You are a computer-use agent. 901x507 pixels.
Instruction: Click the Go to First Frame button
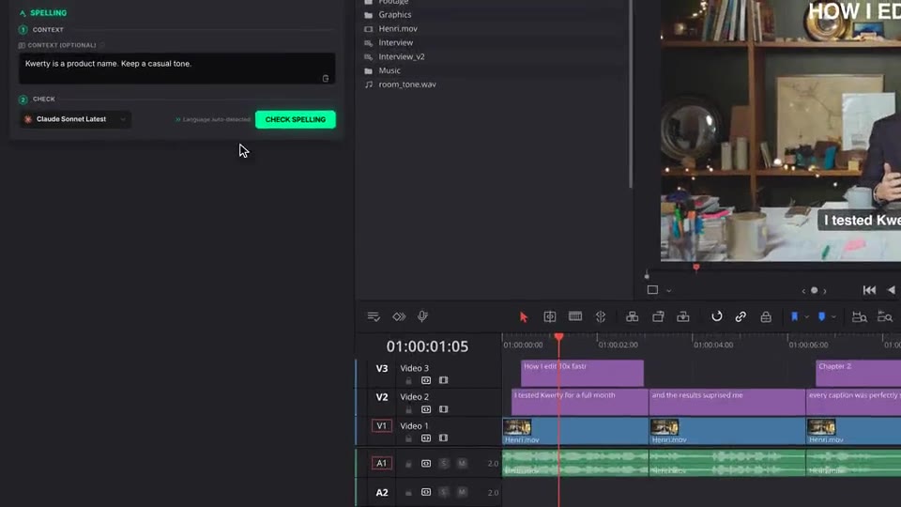[x=869, y=290]
